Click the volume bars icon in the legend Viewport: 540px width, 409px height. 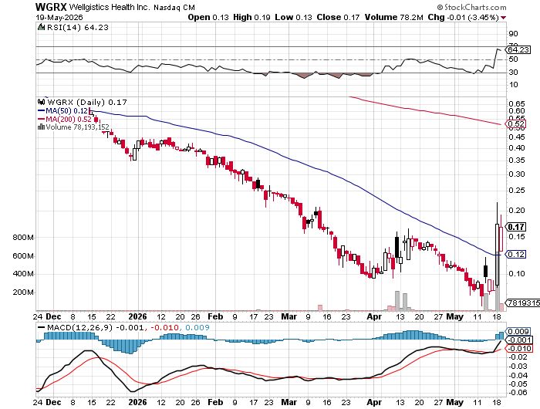point(41,127)
